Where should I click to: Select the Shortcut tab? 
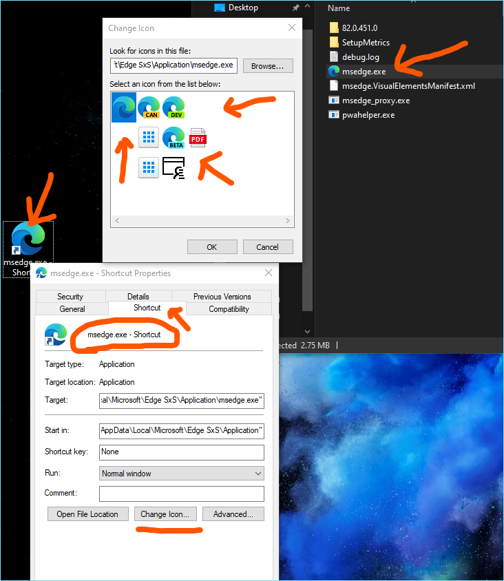147,308
